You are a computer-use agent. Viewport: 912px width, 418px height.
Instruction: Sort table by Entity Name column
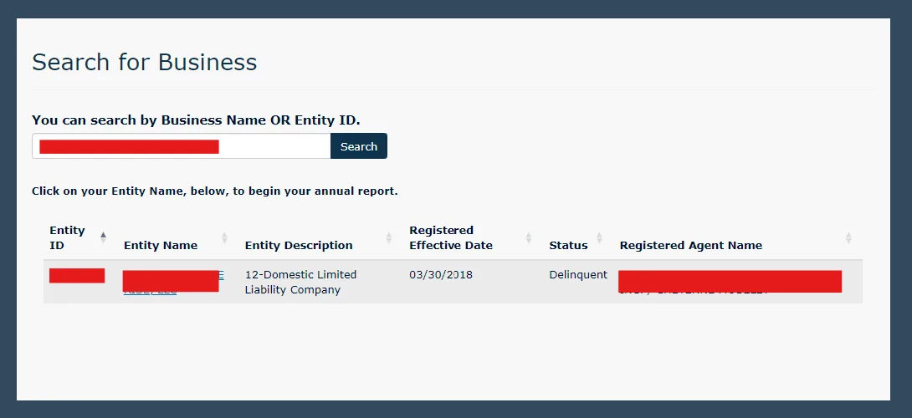pos(224,237)
